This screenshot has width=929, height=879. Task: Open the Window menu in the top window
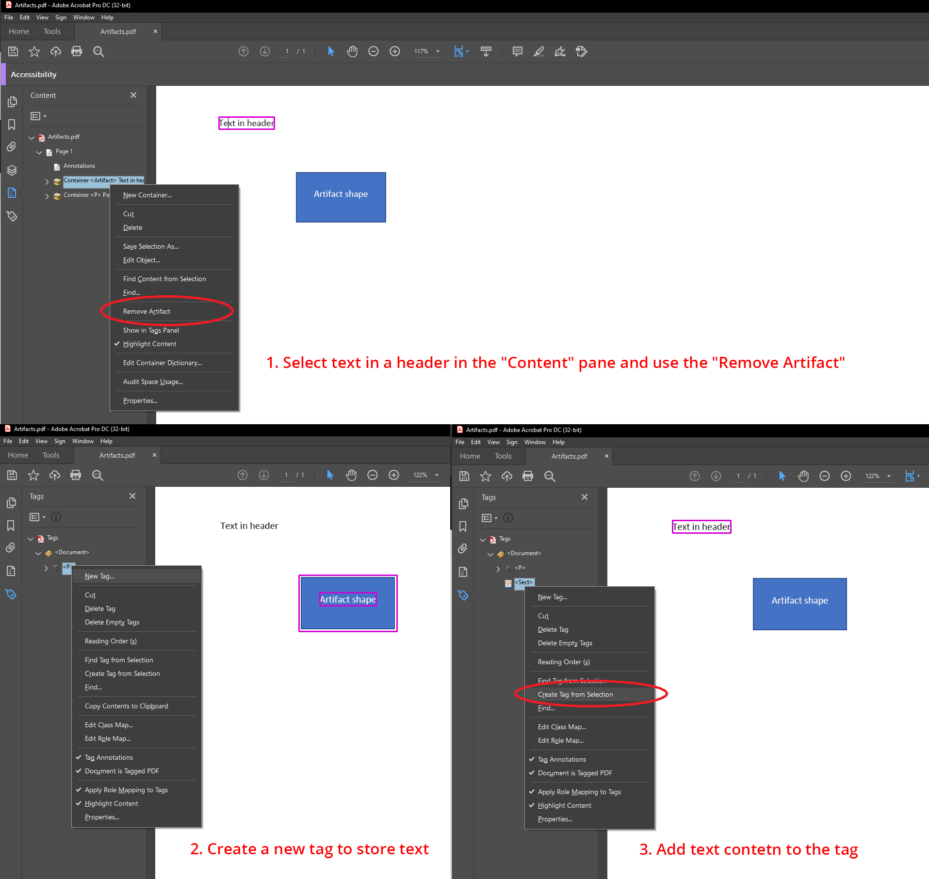[84, 17]
